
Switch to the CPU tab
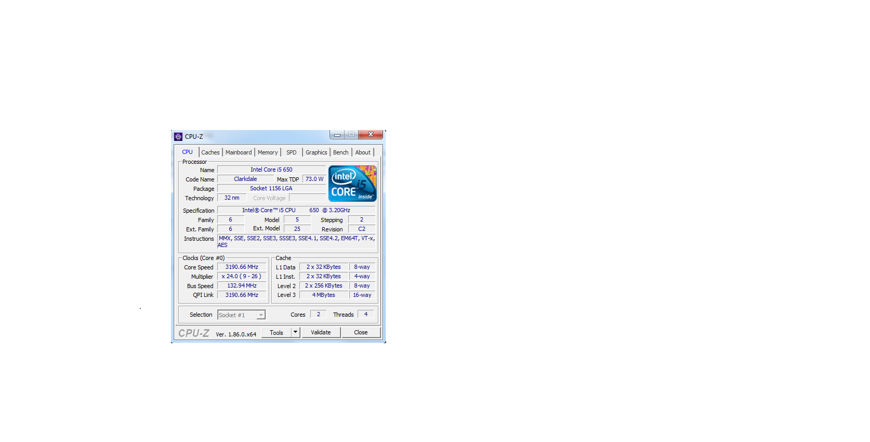187,152
